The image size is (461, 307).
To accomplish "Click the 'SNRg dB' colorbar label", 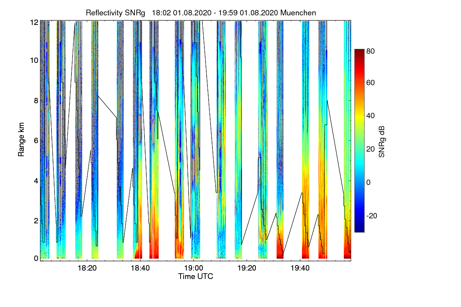I will point(381,141).
